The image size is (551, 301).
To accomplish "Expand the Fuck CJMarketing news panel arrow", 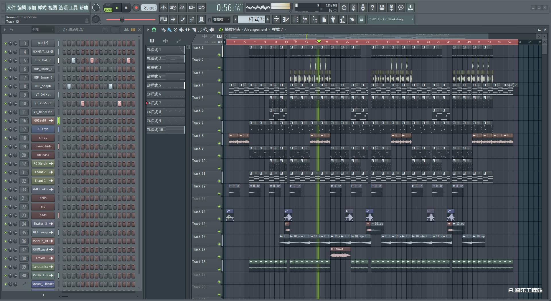I will point(413,19).
